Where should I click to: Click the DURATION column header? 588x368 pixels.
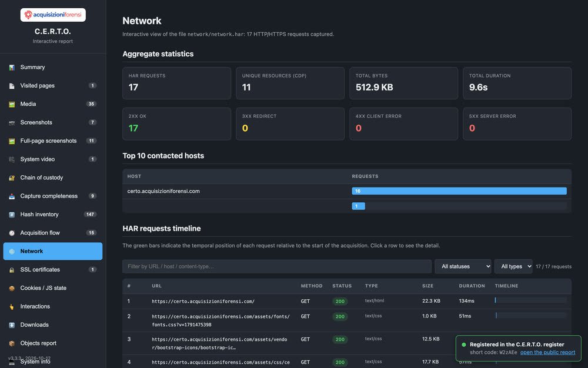click(472, 286)
